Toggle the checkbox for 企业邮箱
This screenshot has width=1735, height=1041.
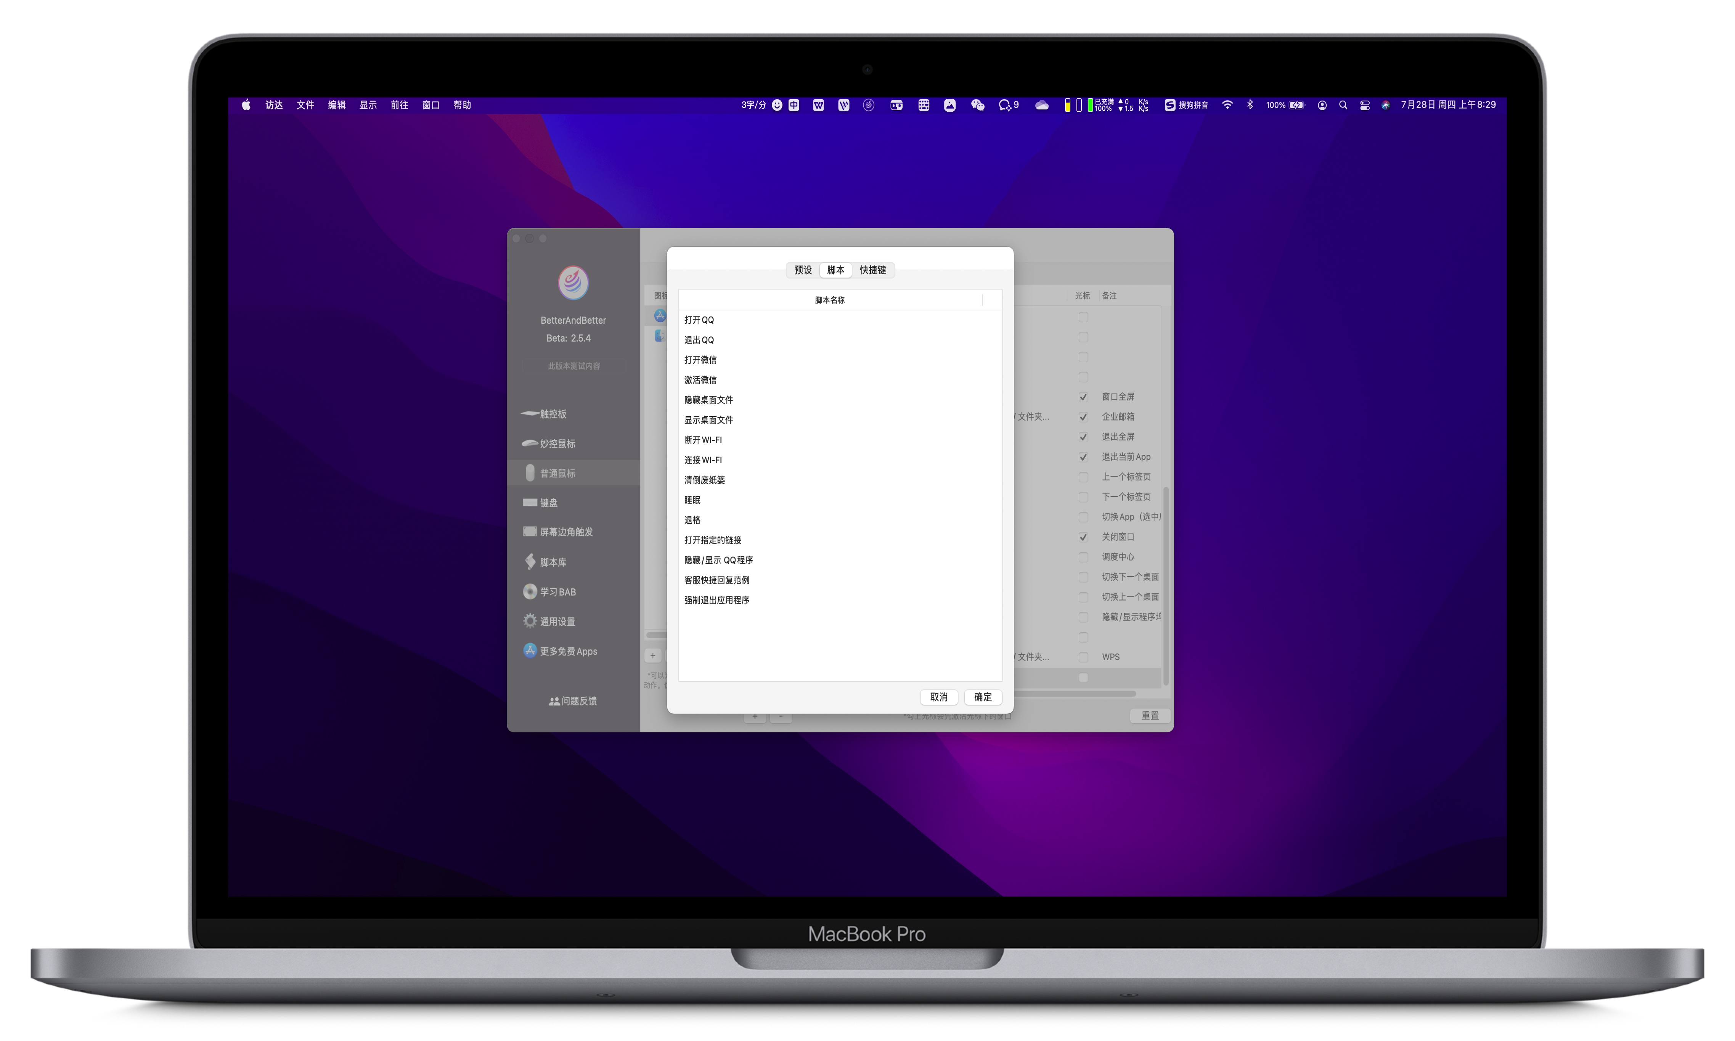coord(1083,417)
